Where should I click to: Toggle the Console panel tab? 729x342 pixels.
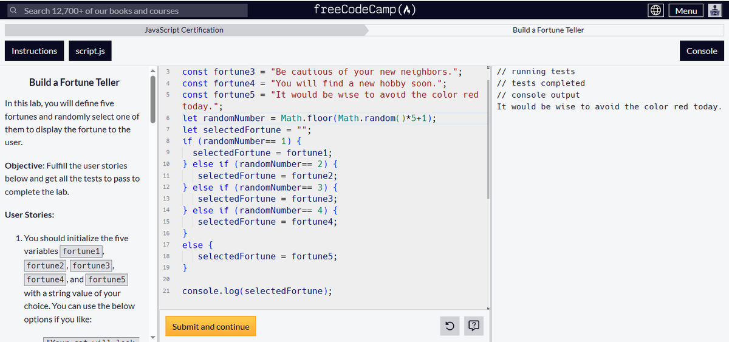tap(702, 51)
